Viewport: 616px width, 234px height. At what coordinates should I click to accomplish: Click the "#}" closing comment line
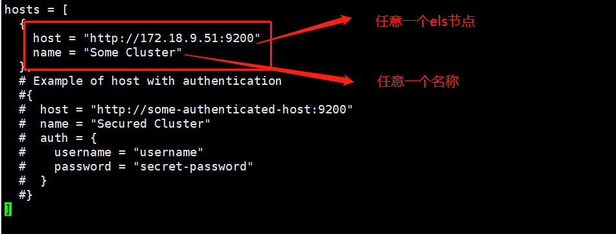click(x=25, y=195)
